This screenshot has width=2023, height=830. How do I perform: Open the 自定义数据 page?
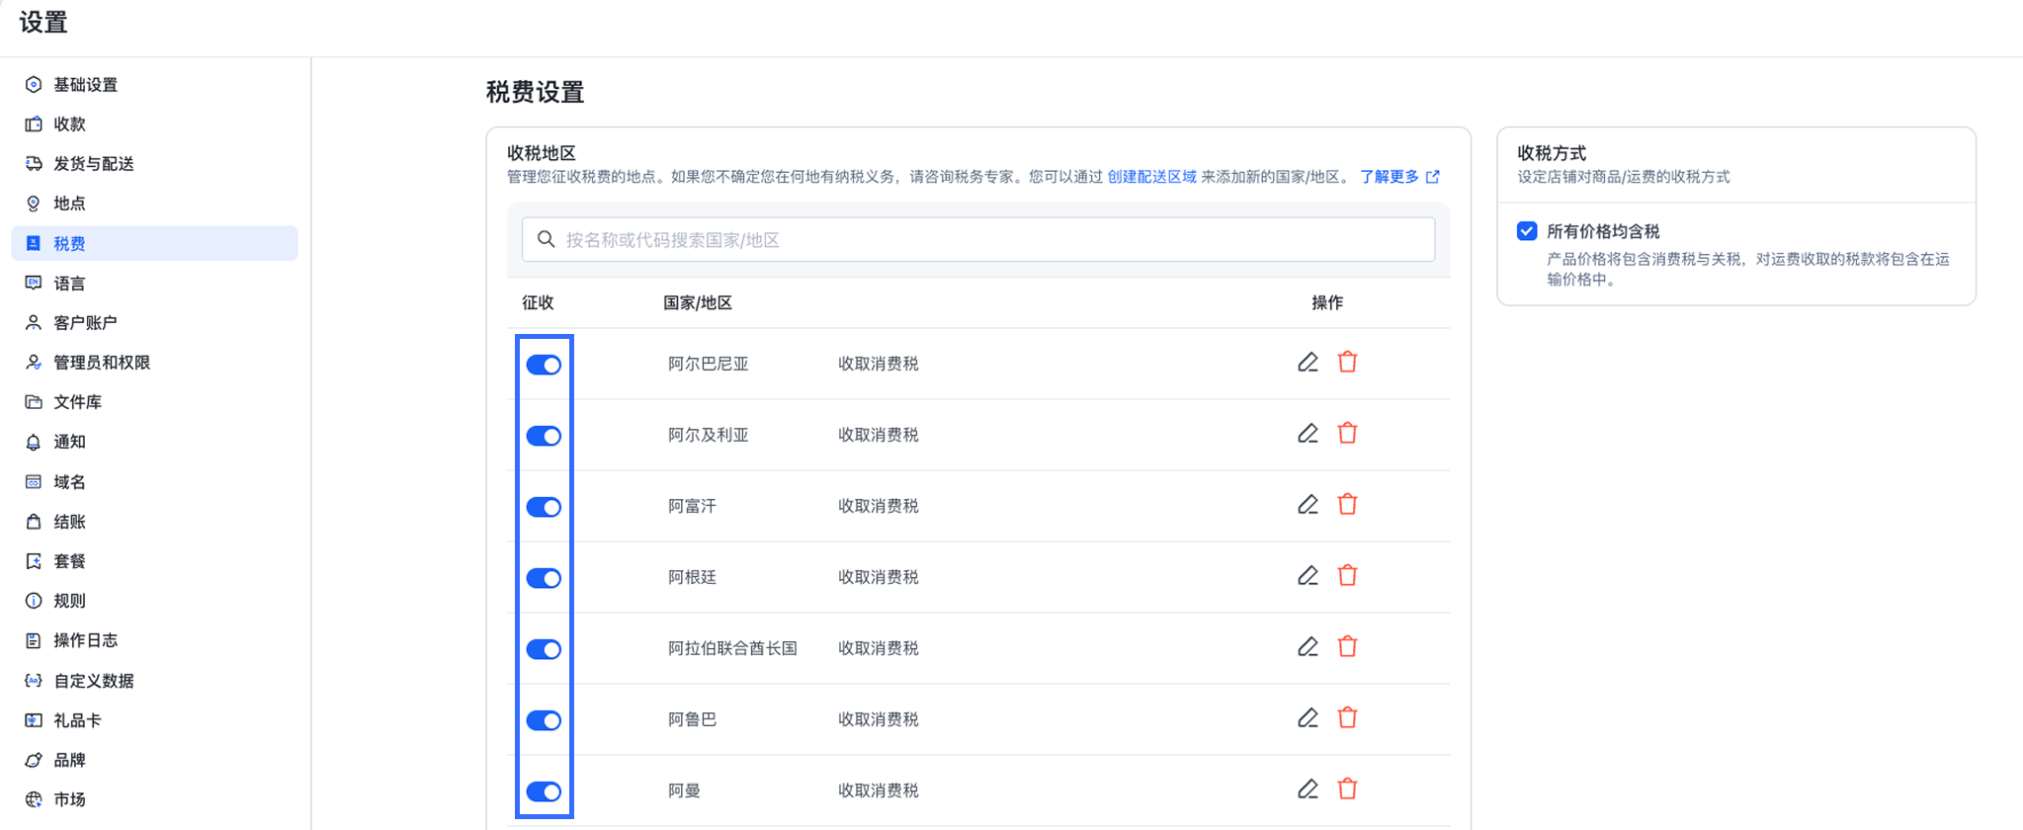point(154,681)
